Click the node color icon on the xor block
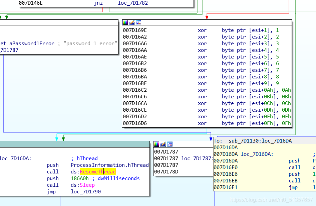316x206 pixels. tap(125, 23)
